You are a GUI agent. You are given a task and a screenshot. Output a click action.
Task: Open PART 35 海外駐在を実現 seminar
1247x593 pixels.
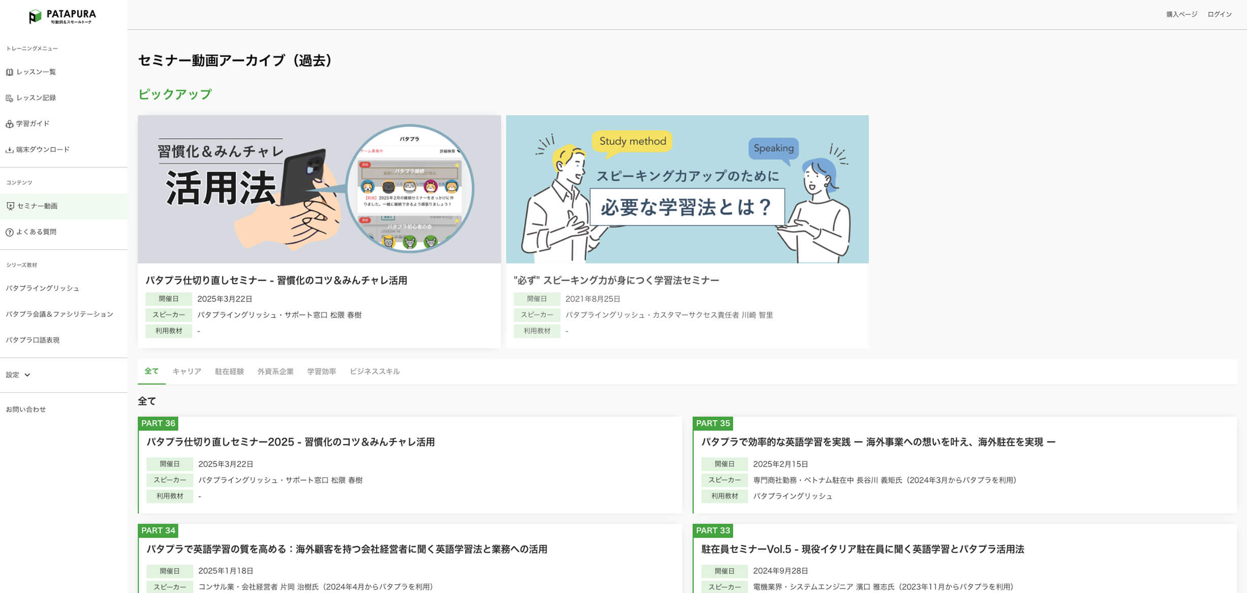pos(878,442)
